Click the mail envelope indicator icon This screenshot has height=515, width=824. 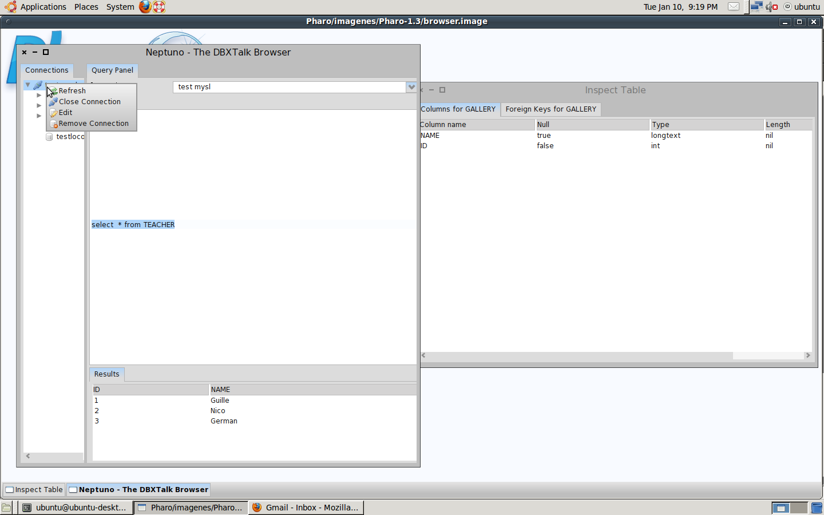[x=734, y=7]
